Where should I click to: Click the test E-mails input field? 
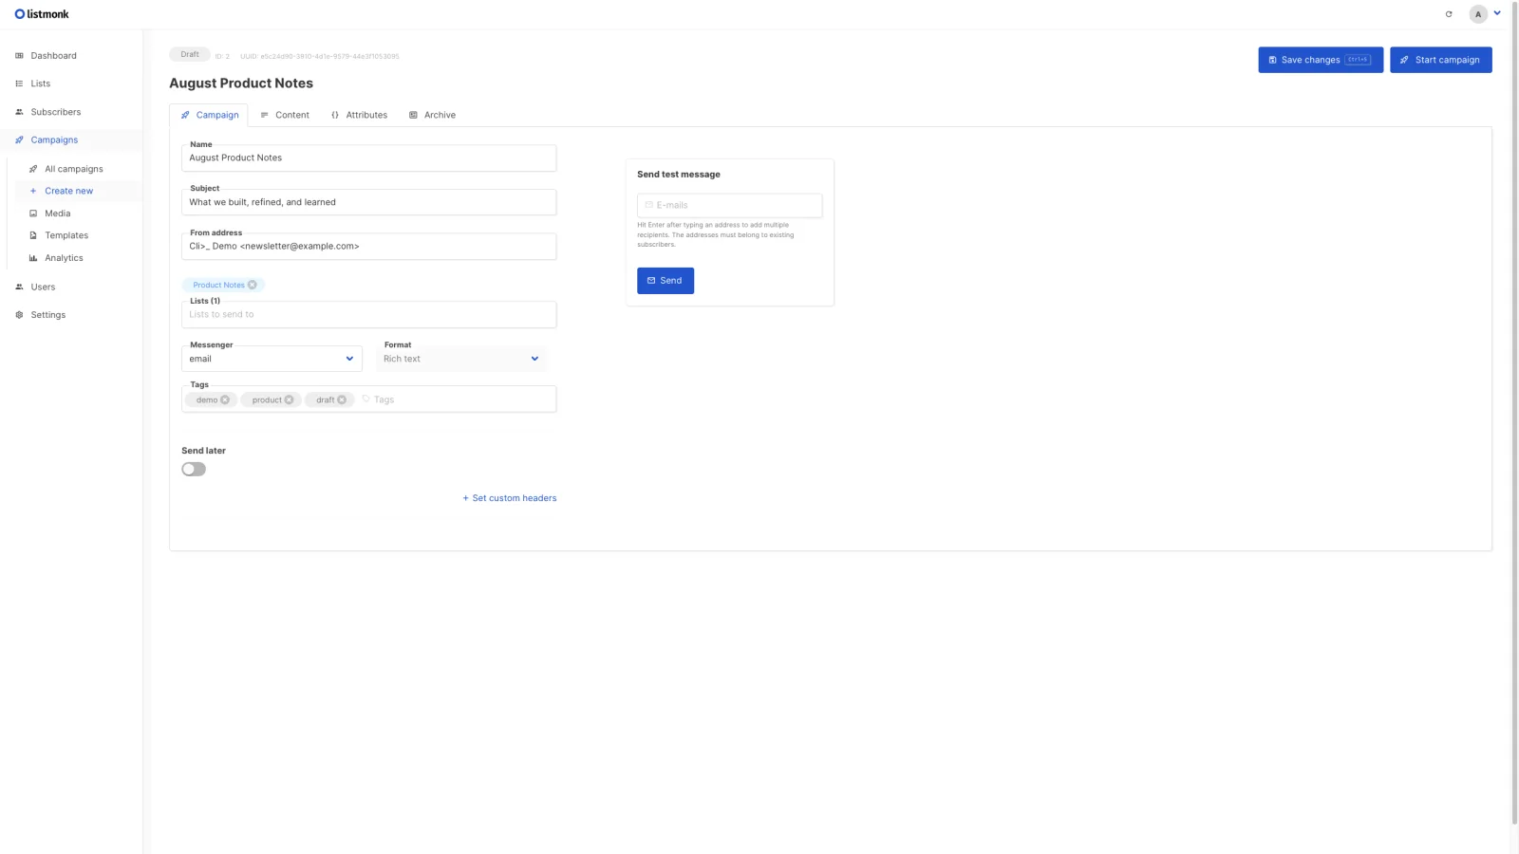coord(729,205)
